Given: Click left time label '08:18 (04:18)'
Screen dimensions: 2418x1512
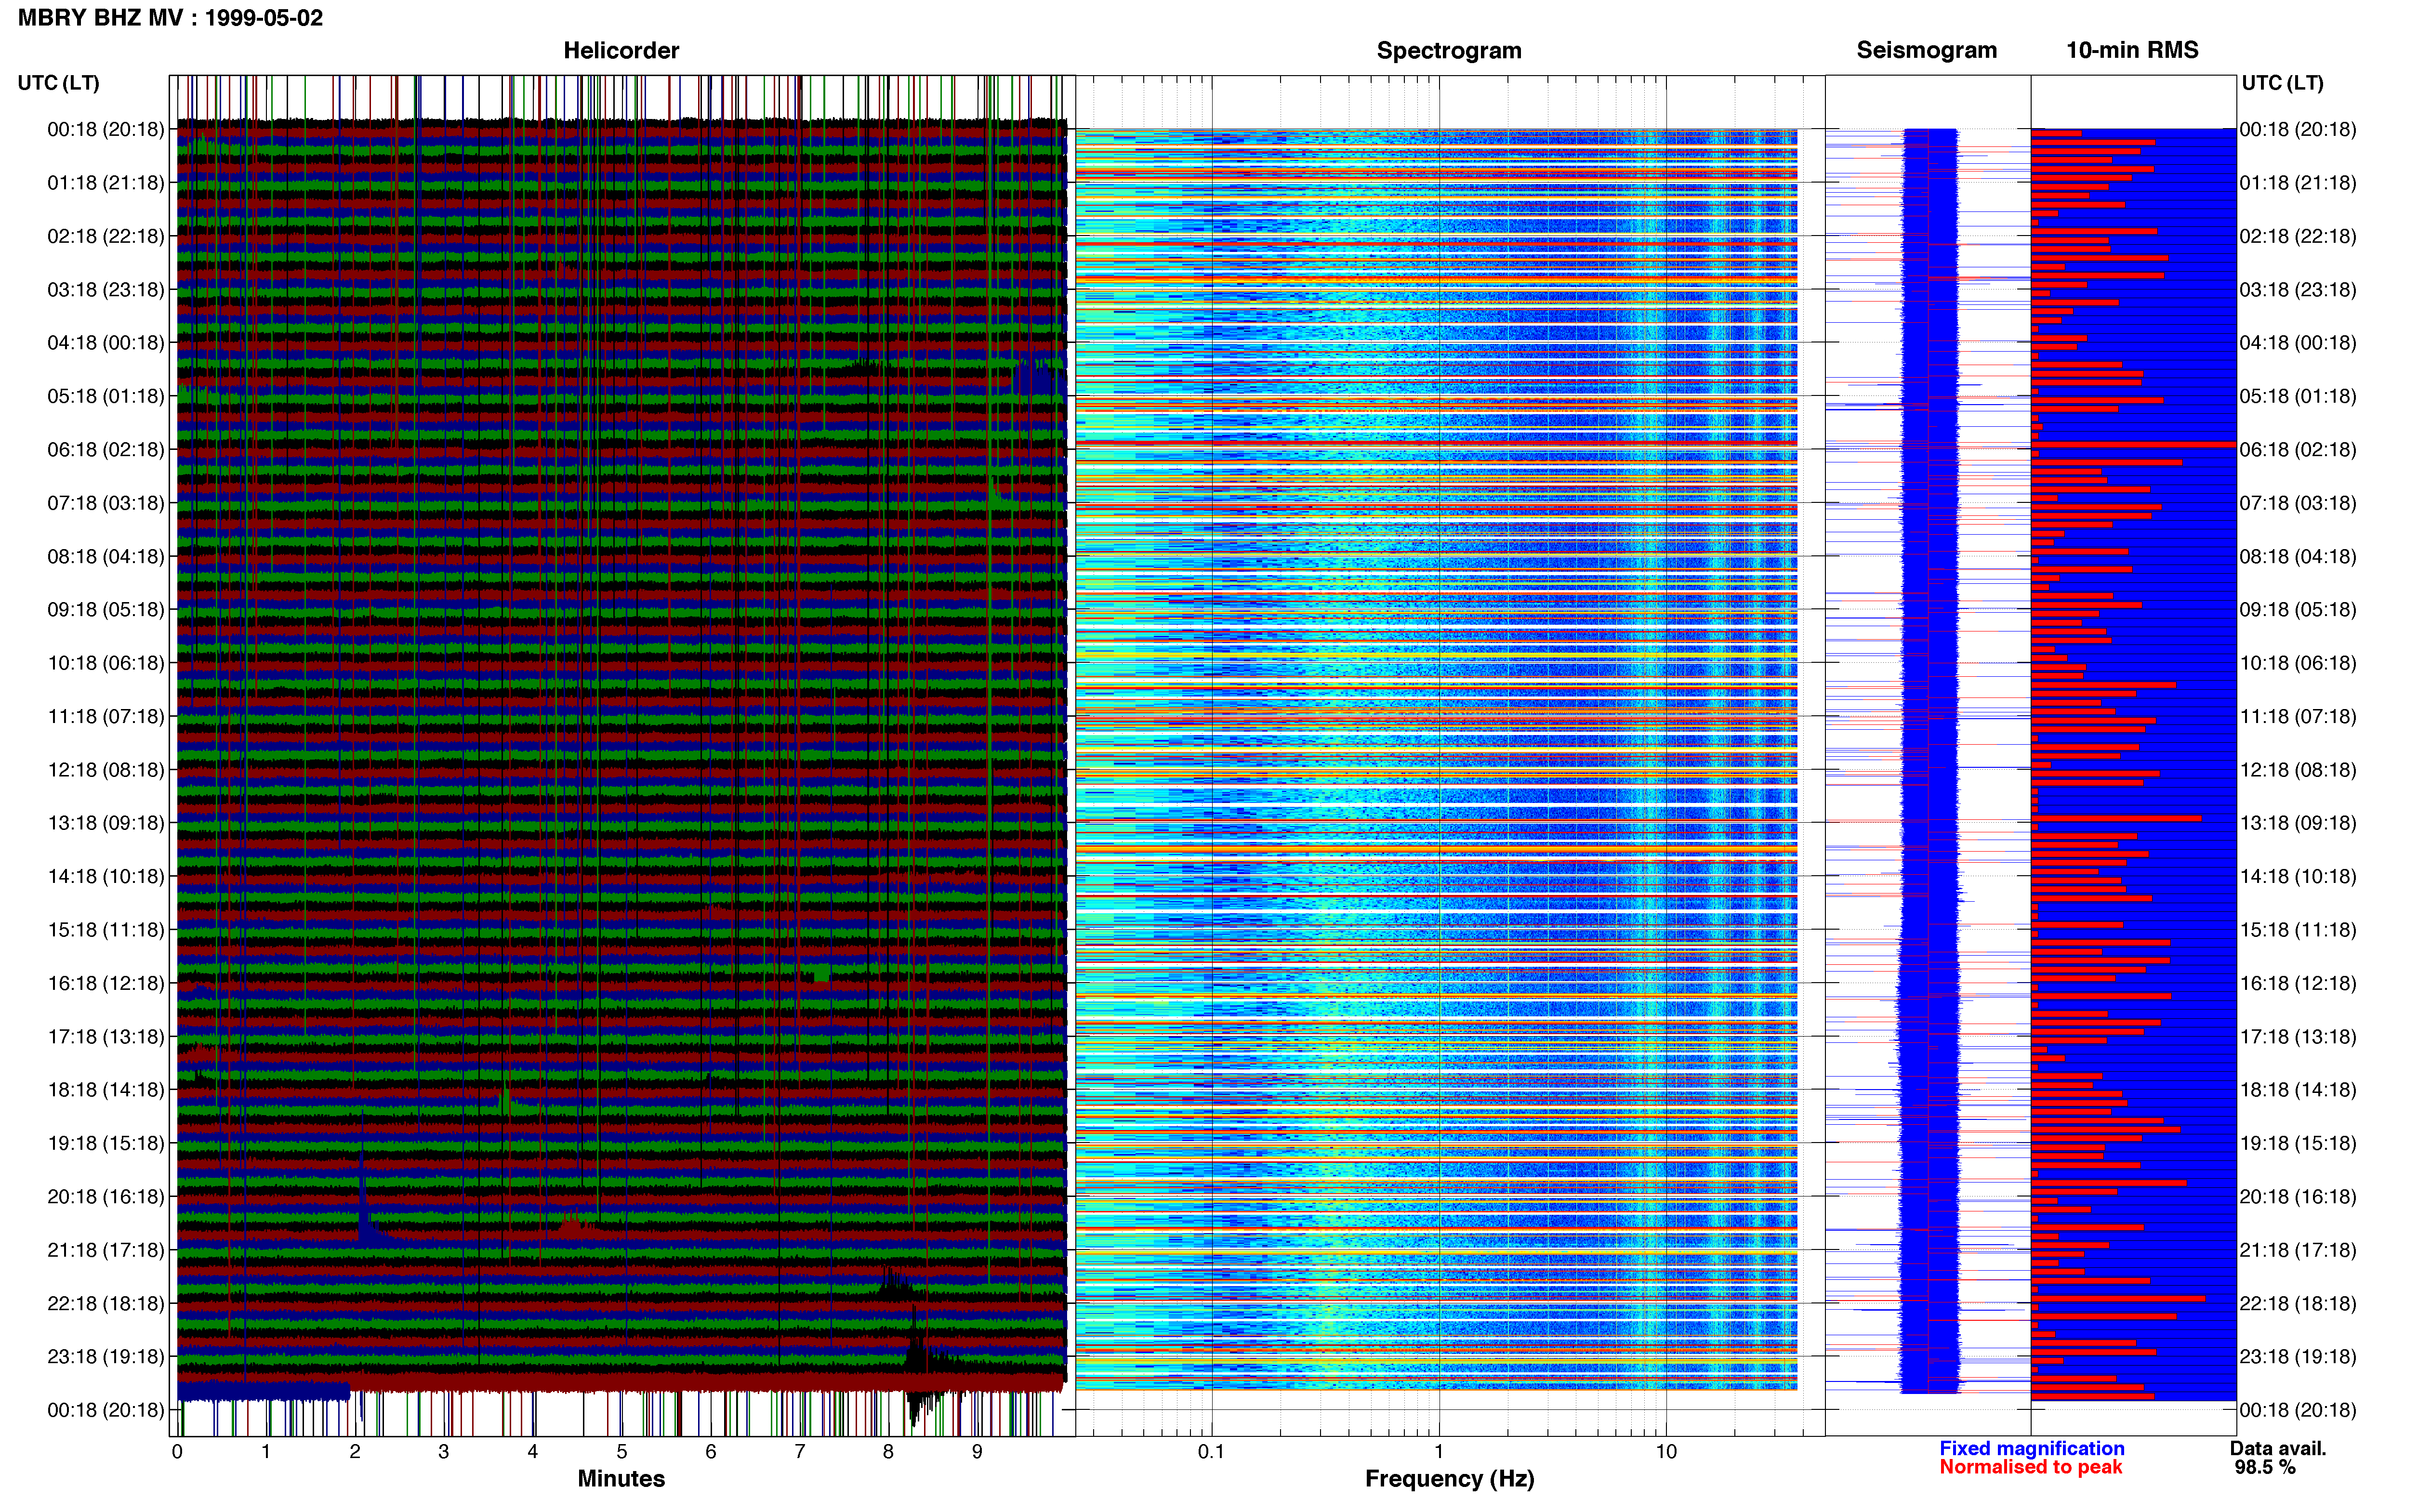Looking at the screenshot, I should tap(106, 556).
